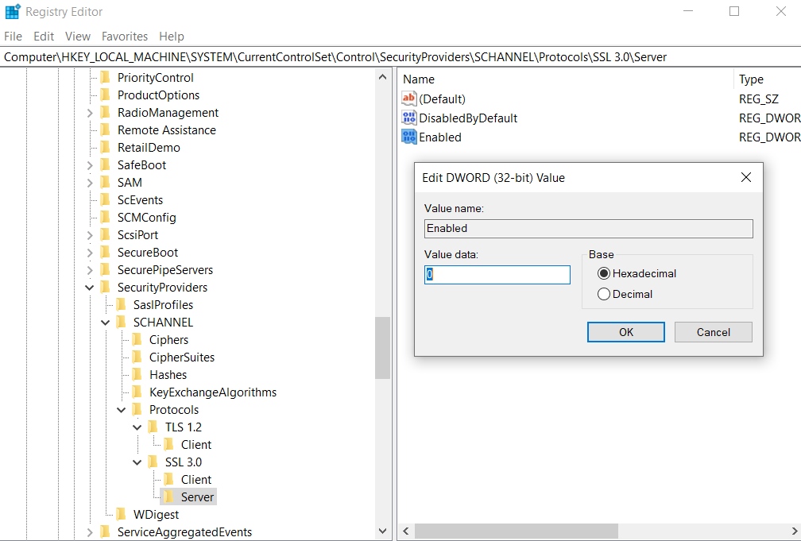Expand the SafeBoot key
Screen dimensions: 801x541
(x=90, y=165)
